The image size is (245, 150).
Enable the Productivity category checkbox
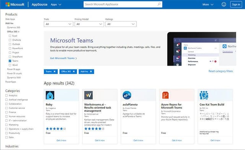point(7,133)
